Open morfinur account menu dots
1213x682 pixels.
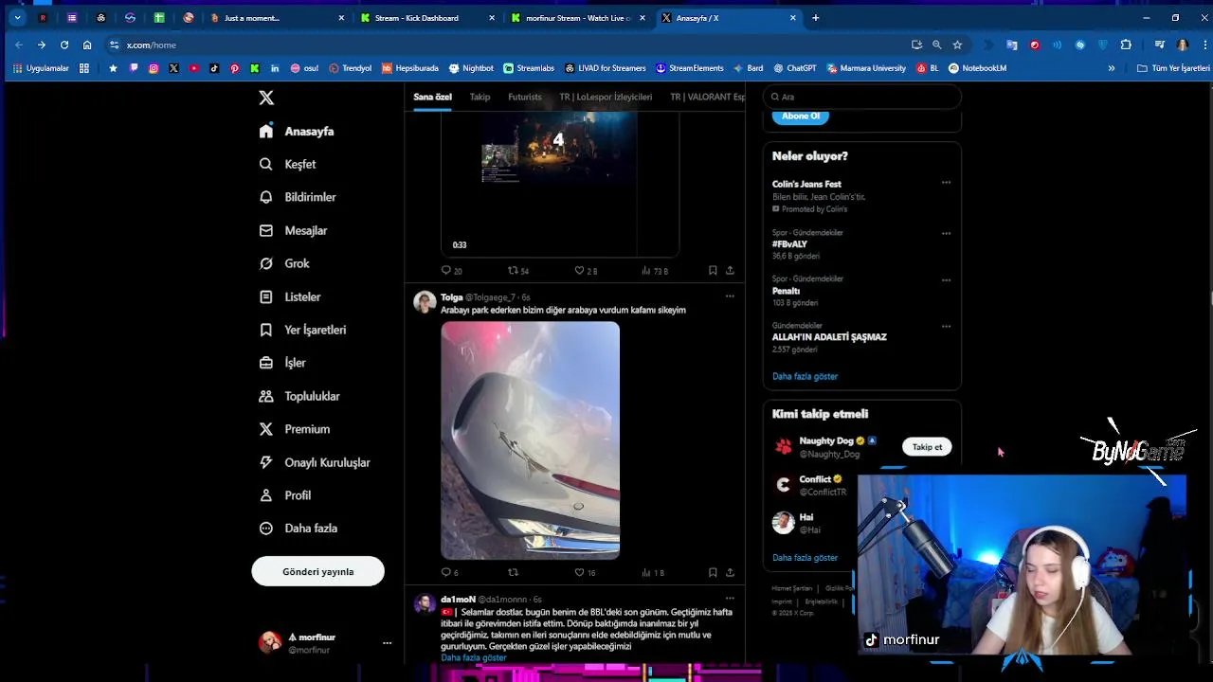point(387,643)
